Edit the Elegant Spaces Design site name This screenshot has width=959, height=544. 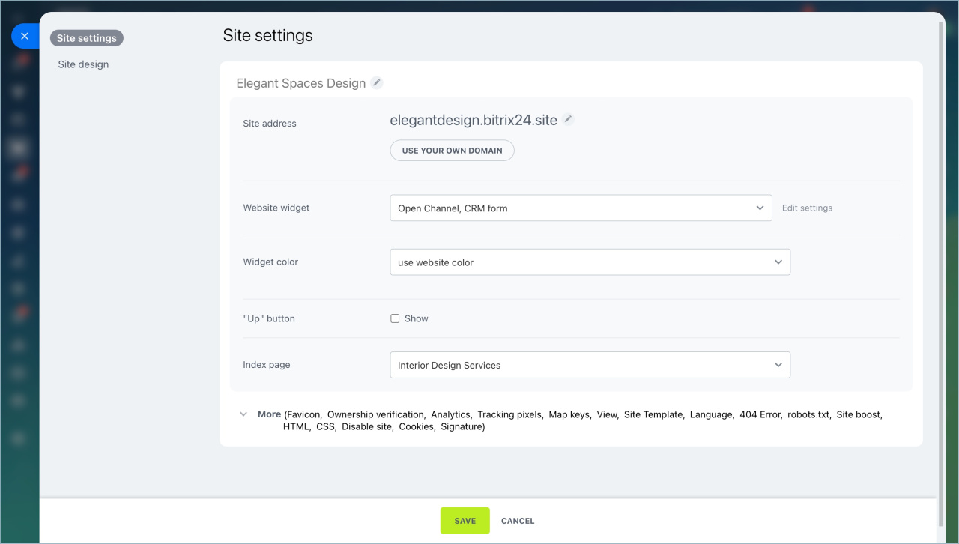click(377, 83)
